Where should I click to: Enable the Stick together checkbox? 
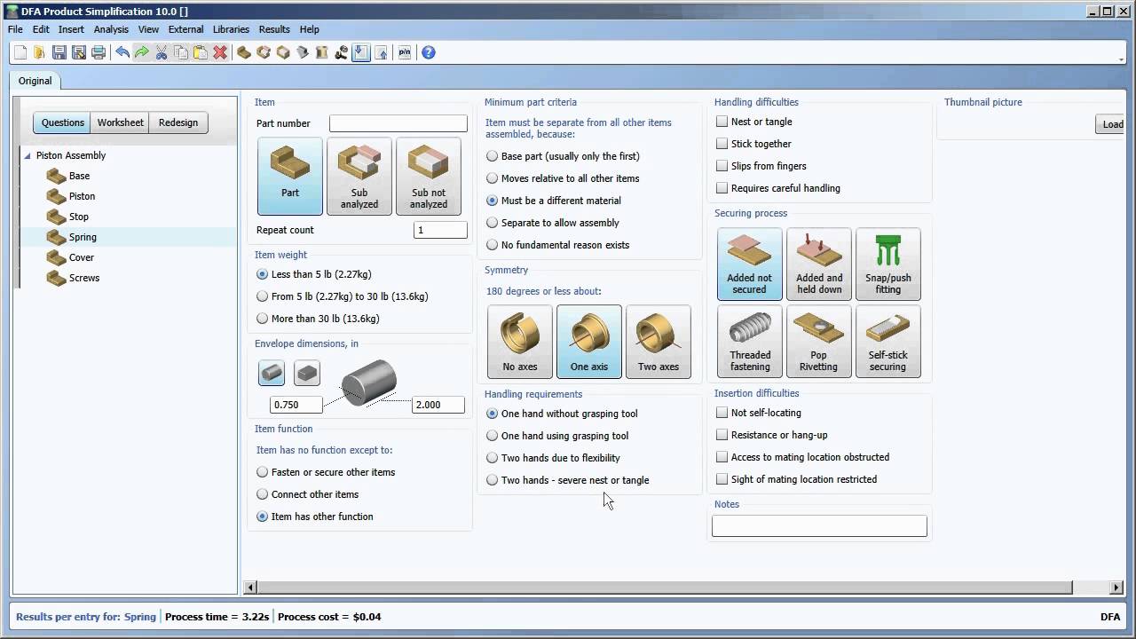(722, 144)
